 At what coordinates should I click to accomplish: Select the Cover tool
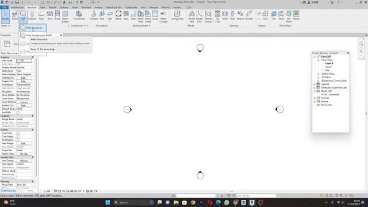click(155, 16)
